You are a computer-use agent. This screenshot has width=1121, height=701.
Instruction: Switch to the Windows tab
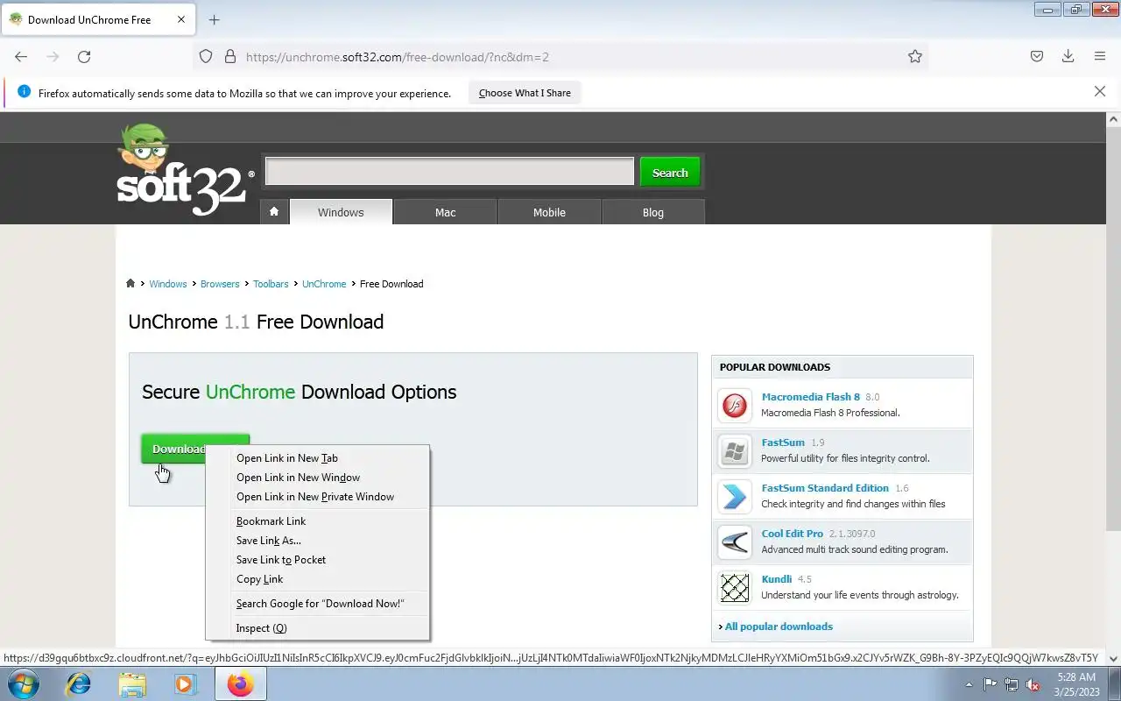tap(341, 211)
